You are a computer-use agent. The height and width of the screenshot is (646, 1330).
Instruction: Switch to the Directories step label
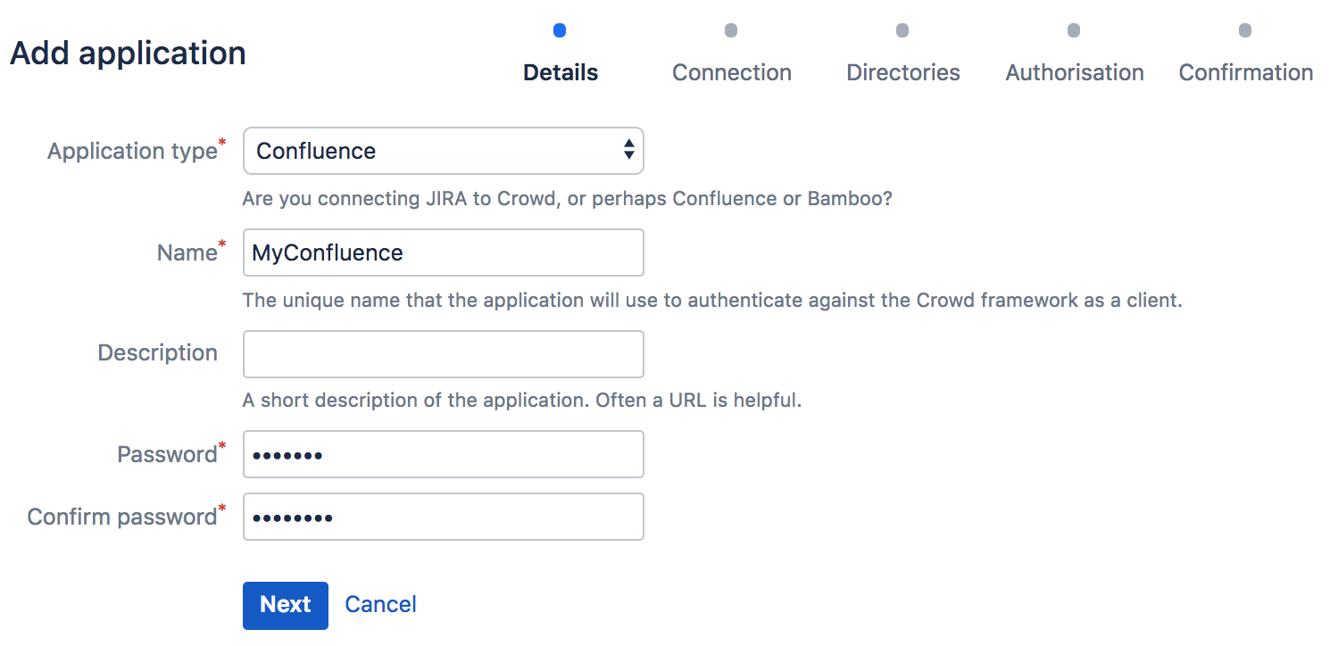[x=902, y=72]
